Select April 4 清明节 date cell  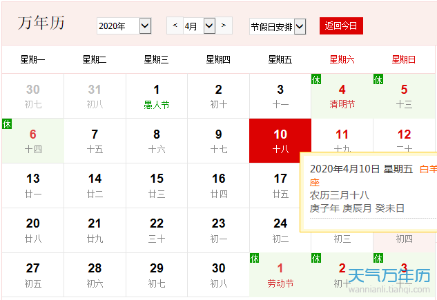pyautogui.click(x=342, y=96)
